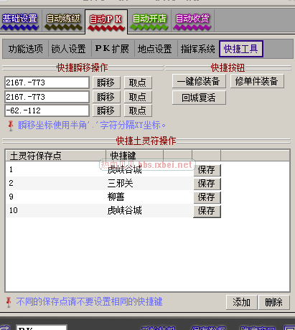This screenshot has width=295, height=330.
Task: Select 虎峡谷城 in row 10
Action: [125, 211]
